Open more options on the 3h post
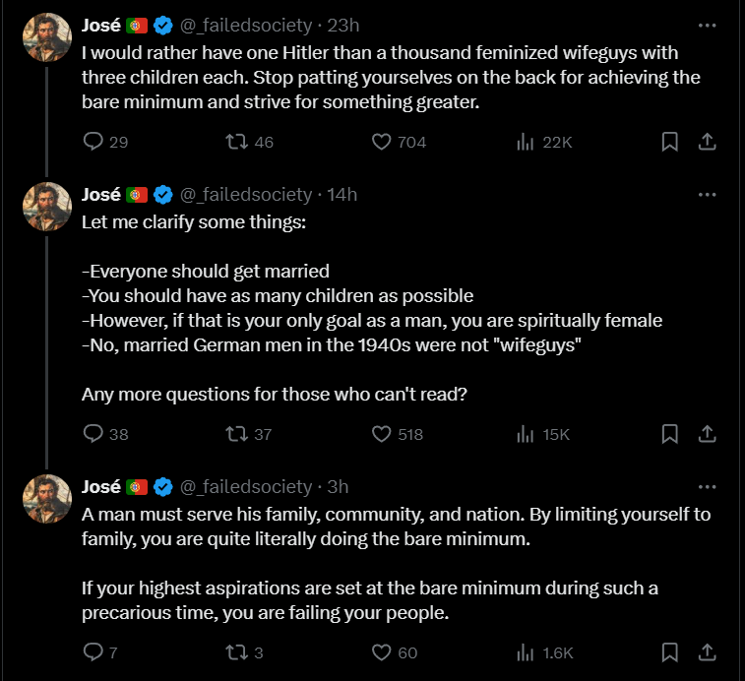Image resolution: width=745 pixels, height=681 pixels. coord(707,486)
